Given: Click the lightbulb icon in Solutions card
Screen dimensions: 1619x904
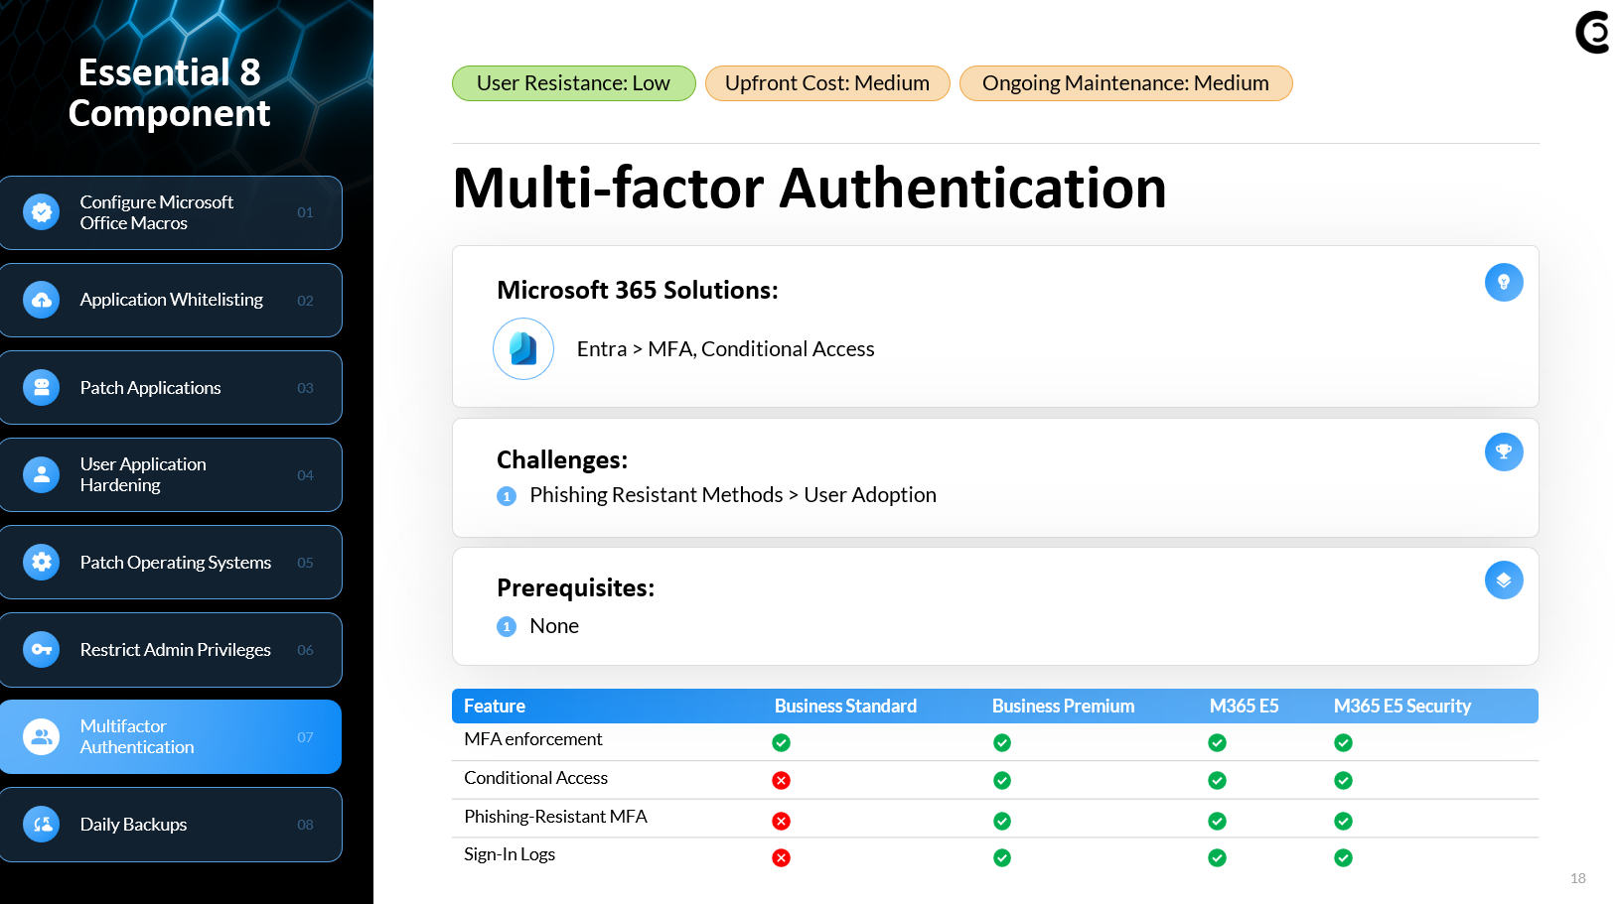Looking at the screenshot, I should [x=1503, y=283].
